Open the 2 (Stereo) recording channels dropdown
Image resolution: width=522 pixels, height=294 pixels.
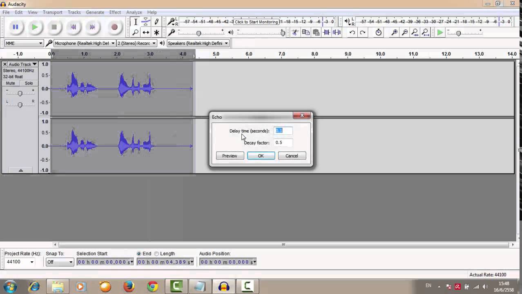click(137, 43)
